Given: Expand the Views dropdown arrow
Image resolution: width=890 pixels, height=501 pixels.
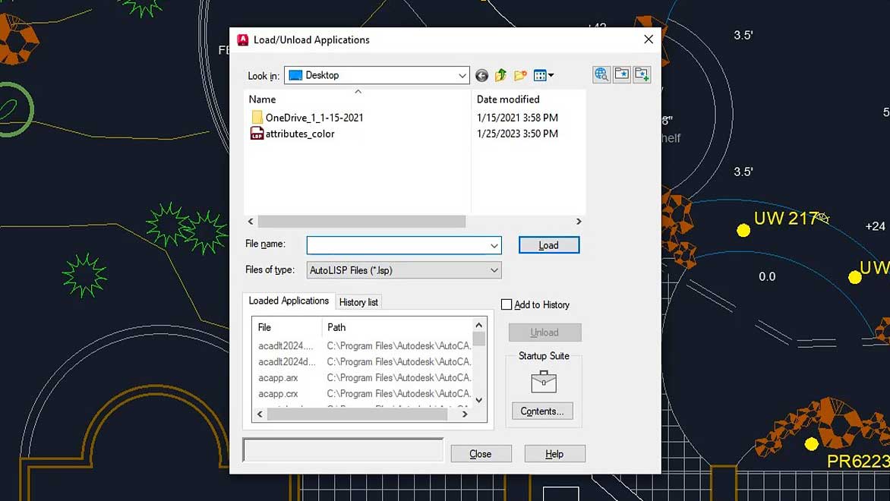Looking at the screenshot, I should [550, 74].
